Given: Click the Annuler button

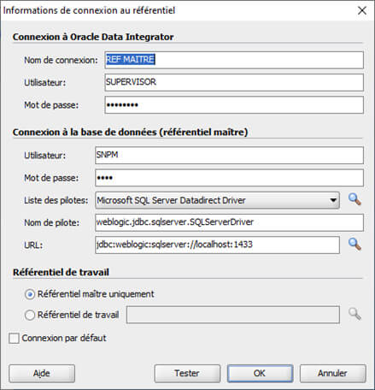Looking at the screenshot, I should tap(333, 374).
